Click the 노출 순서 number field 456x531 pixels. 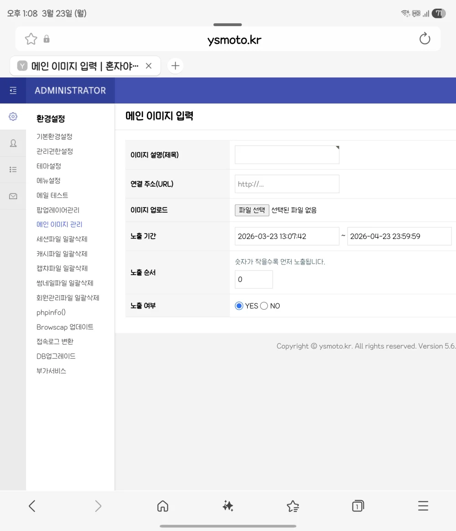[x=254, y=279]
